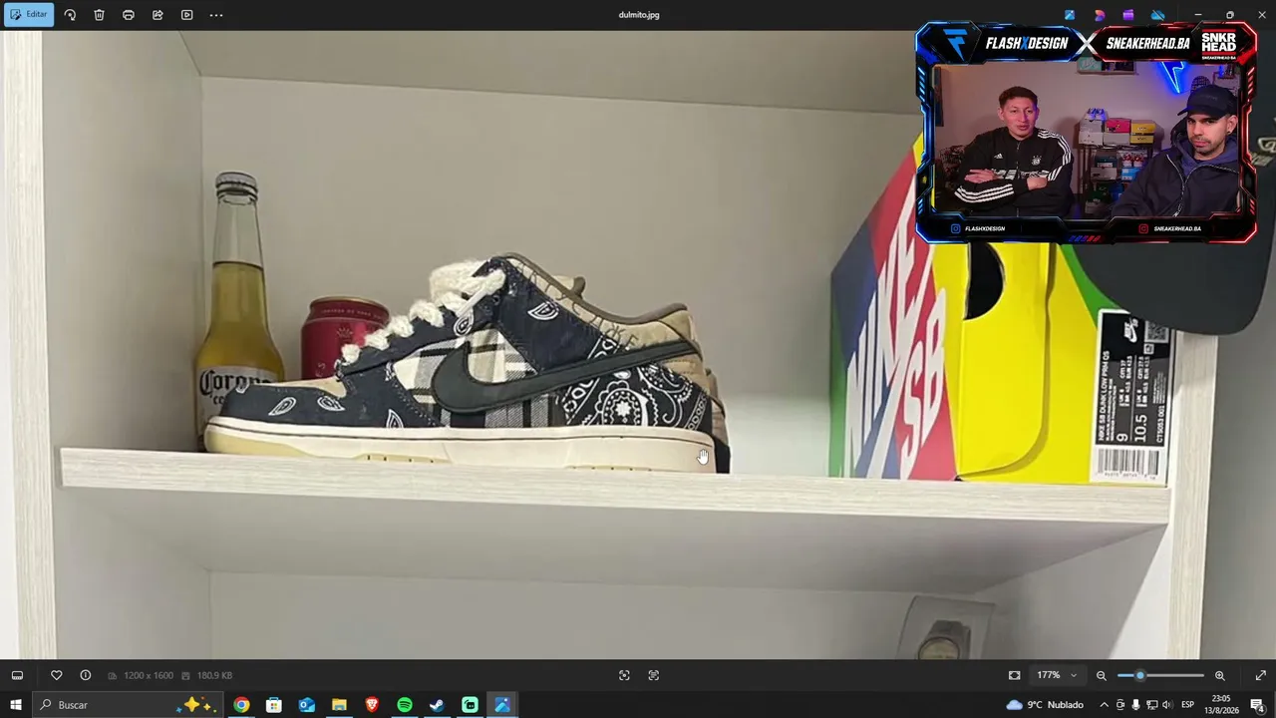Image resolution: width=1276 pixels, height=718 pixels.
Task: Mark the photo as favorite with heart
Action: coord(56,675)
